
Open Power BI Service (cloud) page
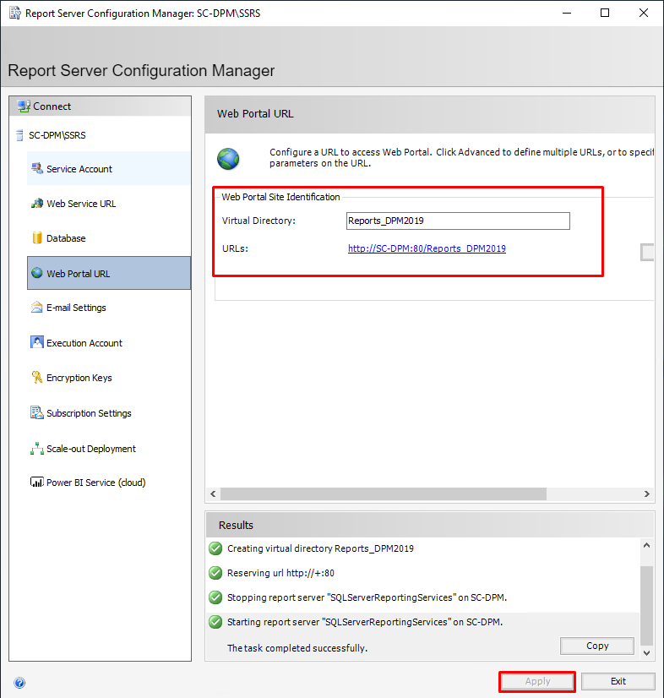coord(109,483)
